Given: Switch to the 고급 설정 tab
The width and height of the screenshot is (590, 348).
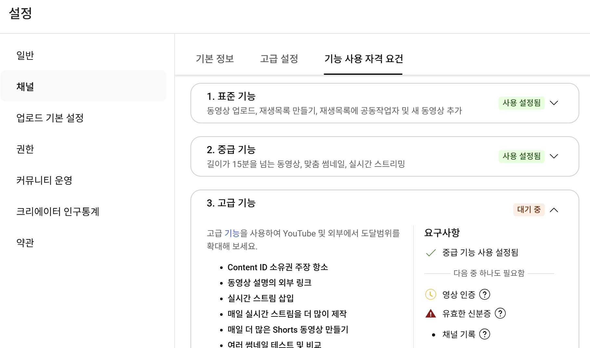Looking at the screenshot, I should [x=279, y=59].
